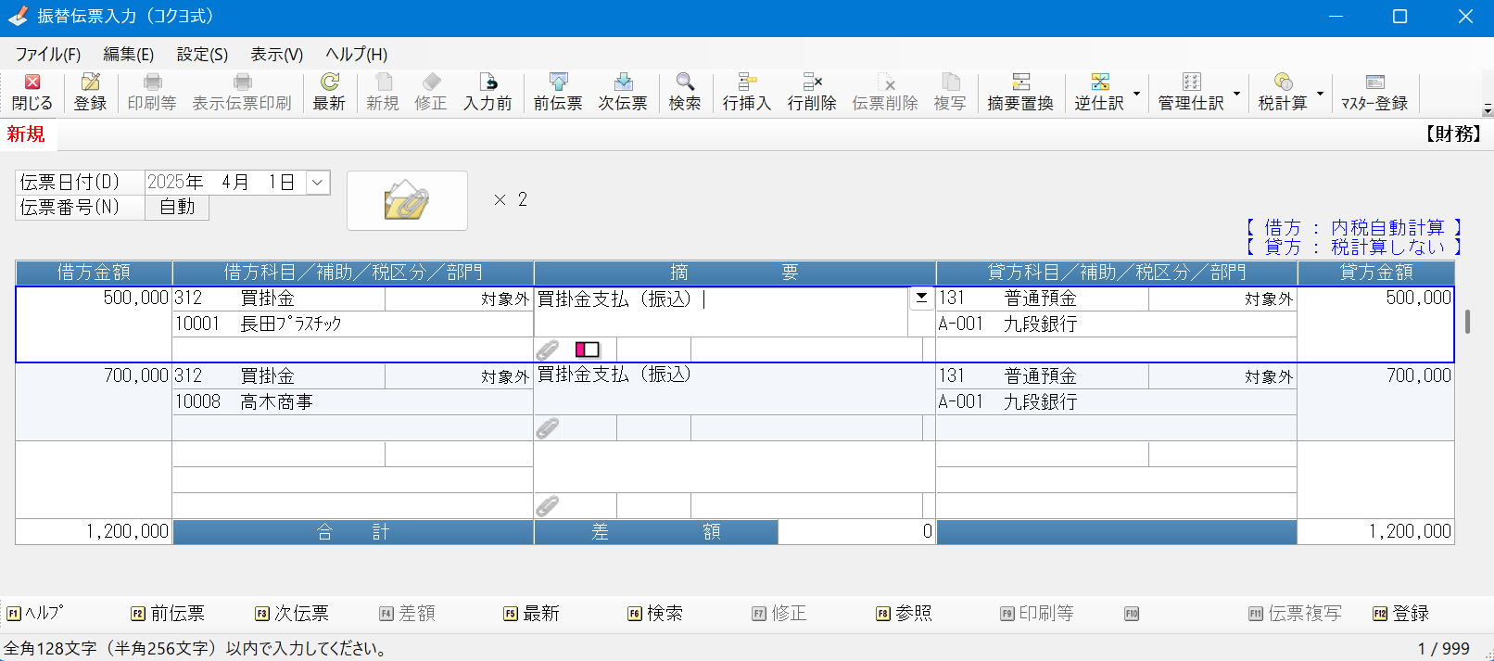Open the attachment folder with paperclip button
This screenshot has width=1494, height=661.
[407, 200]
